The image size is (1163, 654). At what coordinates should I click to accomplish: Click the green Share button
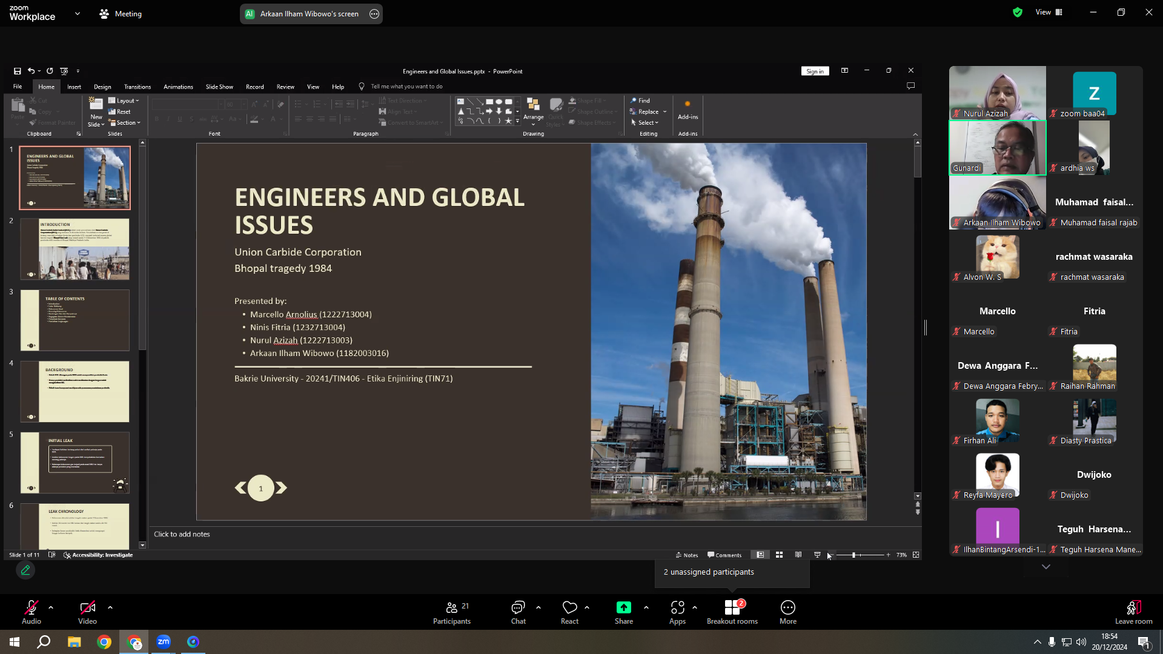pos(624,612)
